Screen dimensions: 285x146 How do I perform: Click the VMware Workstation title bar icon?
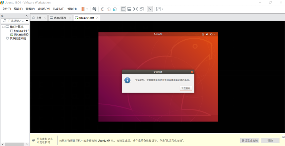coord(2,2)
